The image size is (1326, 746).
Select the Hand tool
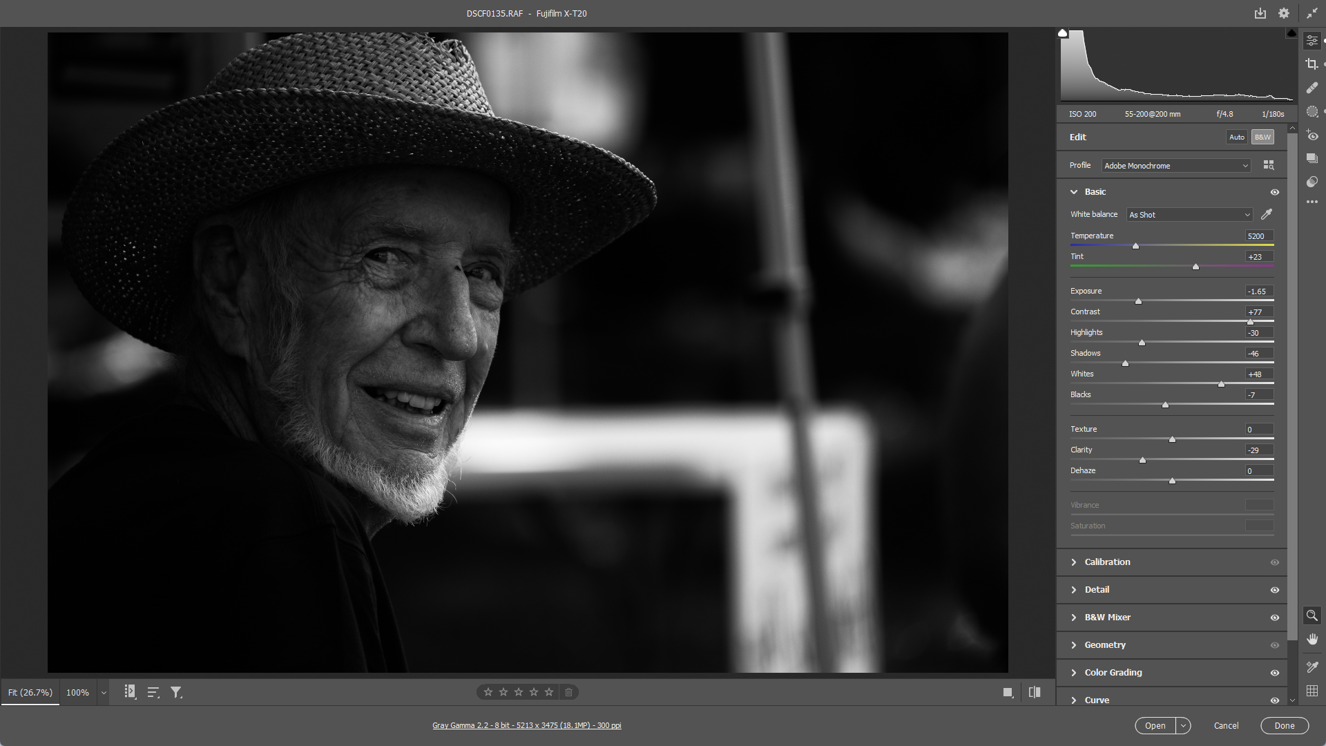(1311, 639)
